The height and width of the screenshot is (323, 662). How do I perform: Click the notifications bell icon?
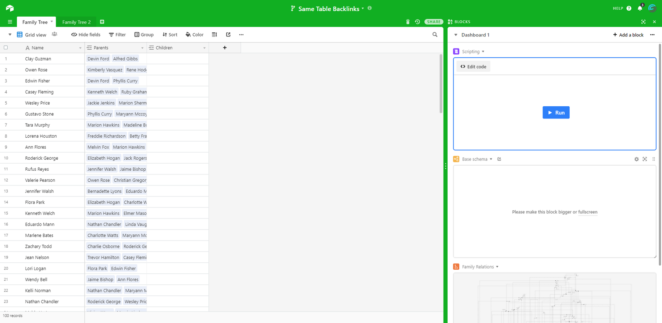click(640, 8)
